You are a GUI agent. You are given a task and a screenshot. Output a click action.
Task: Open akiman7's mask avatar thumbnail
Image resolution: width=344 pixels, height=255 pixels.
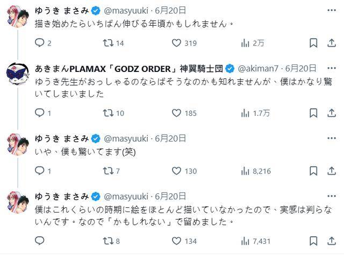coord(18,74)
